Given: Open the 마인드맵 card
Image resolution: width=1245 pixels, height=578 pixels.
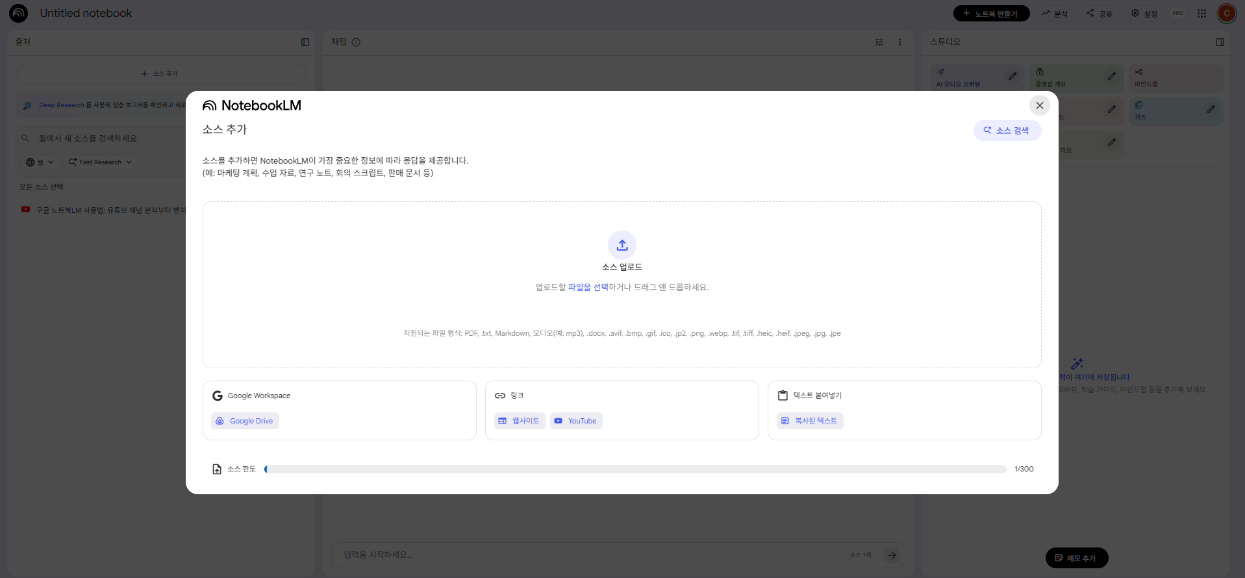Looking at the screenshot, I should (1176, 77).
